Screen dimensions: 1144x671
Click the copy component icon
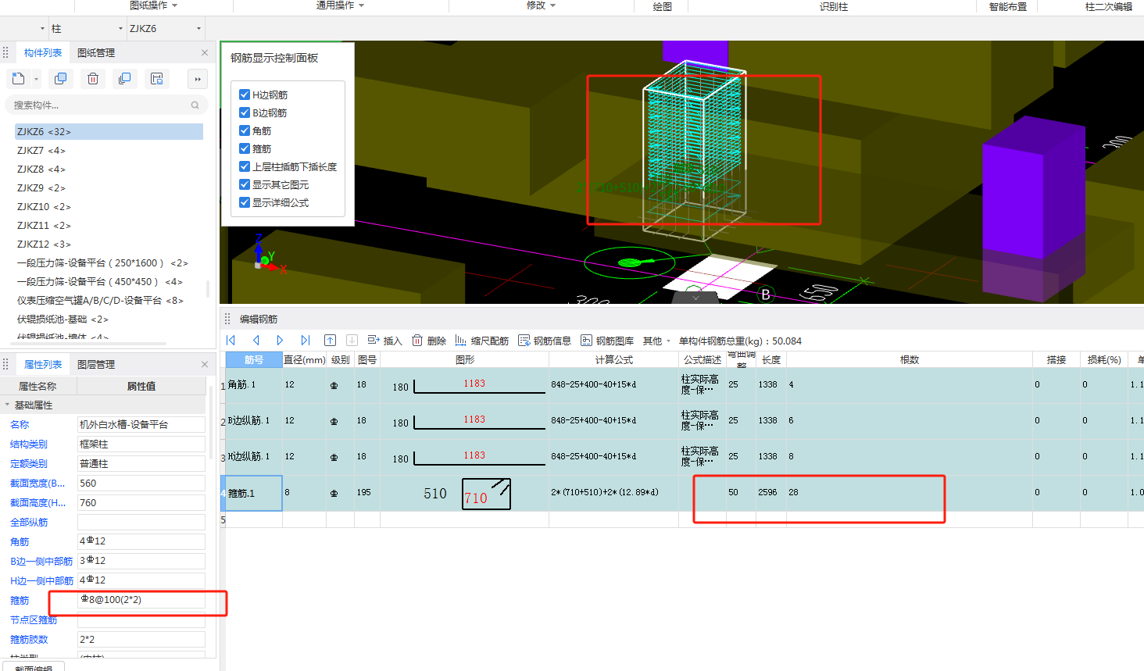pyautogui.click(x=60, y=79)
